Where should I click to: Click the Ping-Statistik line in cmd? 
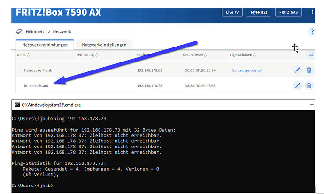click(59, 163)
